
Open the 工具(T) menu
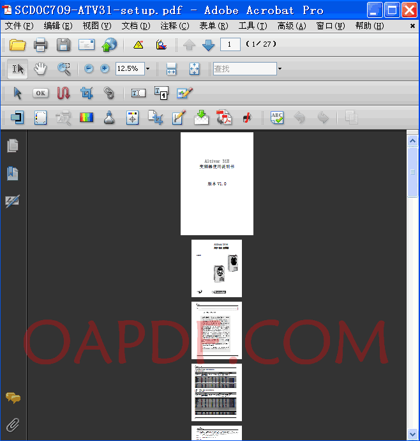[253, 26]
